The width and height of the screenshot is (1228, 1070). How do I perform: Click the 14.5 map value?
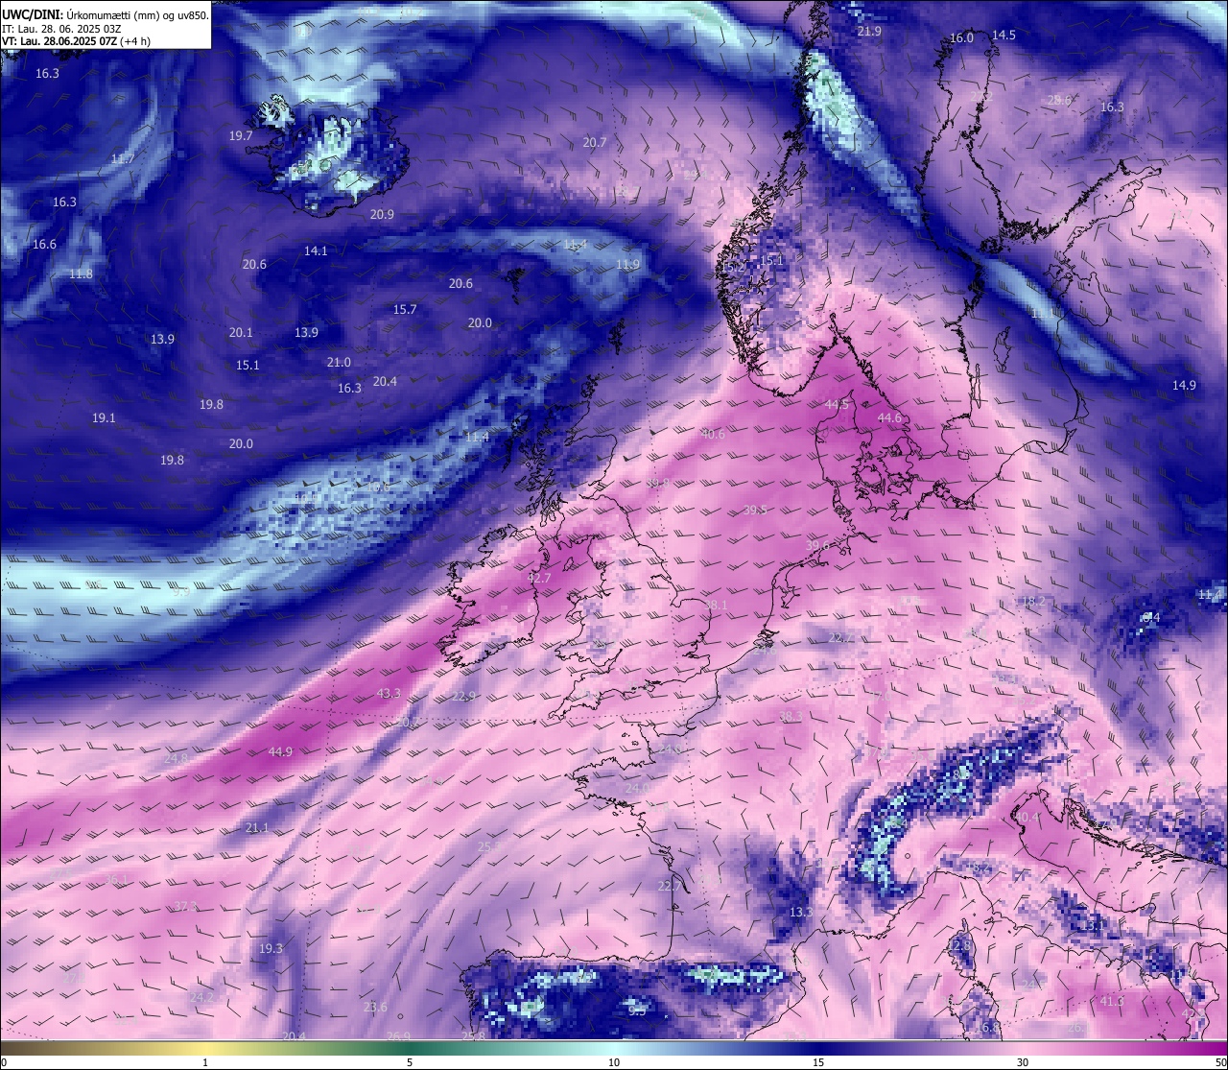click(x=1004, y=35)
